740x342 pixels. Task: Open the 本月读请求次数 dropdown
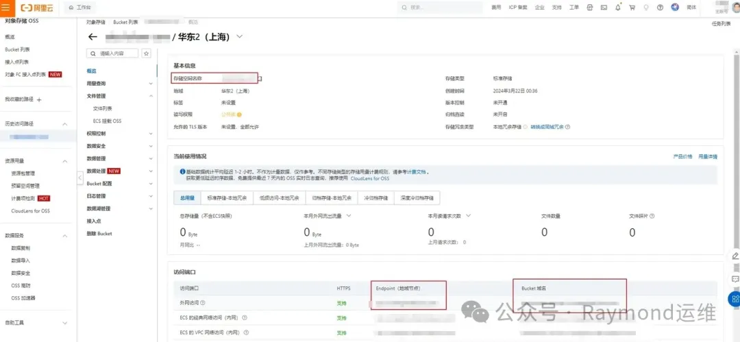click(x=469, y=216)
